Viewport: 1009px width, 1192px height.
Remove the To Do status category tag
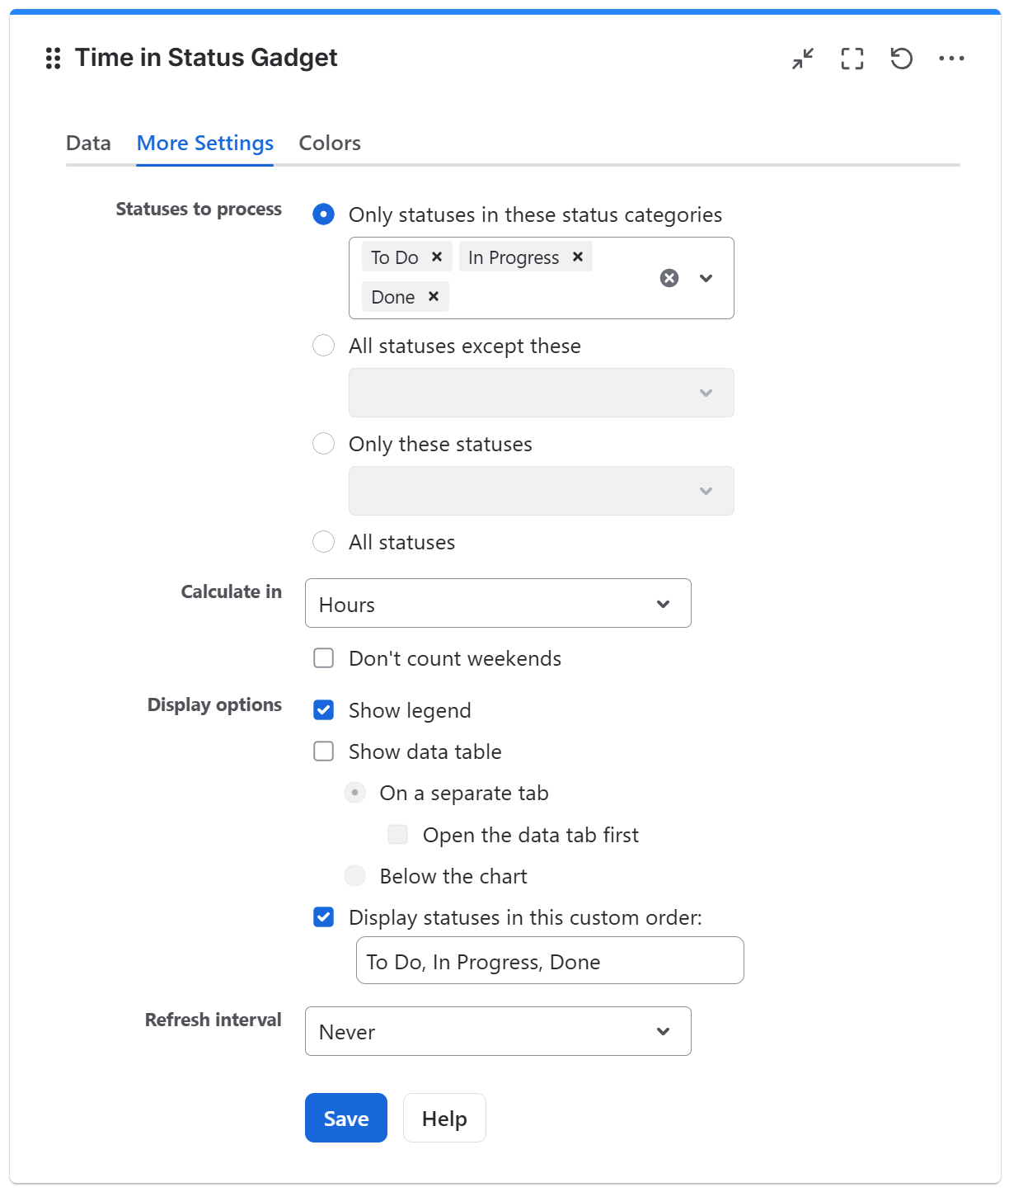coord(437,257)
